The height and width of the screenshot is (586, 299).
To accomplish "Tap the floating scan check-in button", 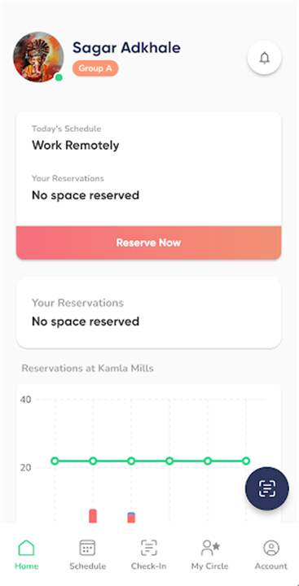I will pos(266,488).
